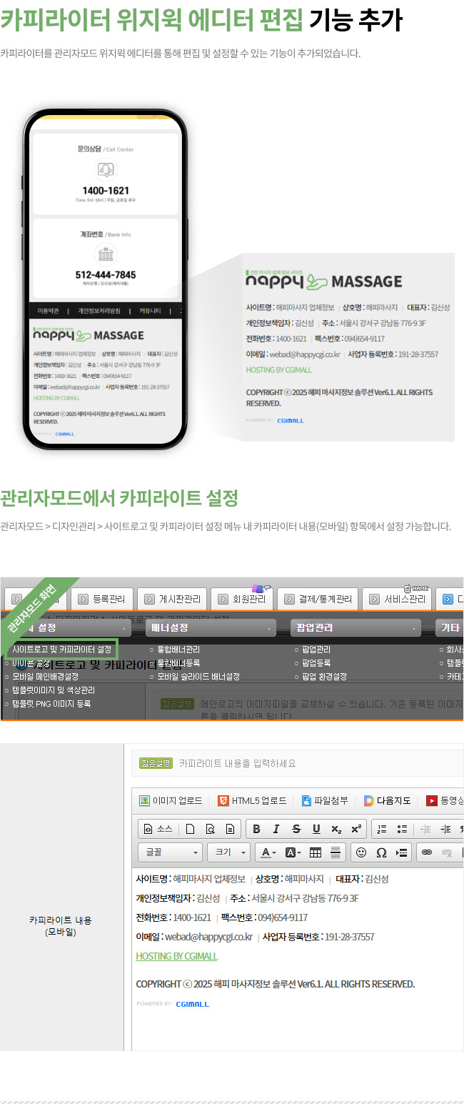Open the 크기 font size dropdown
This screenshot has width=464, height=1104.
pos(228,852)
